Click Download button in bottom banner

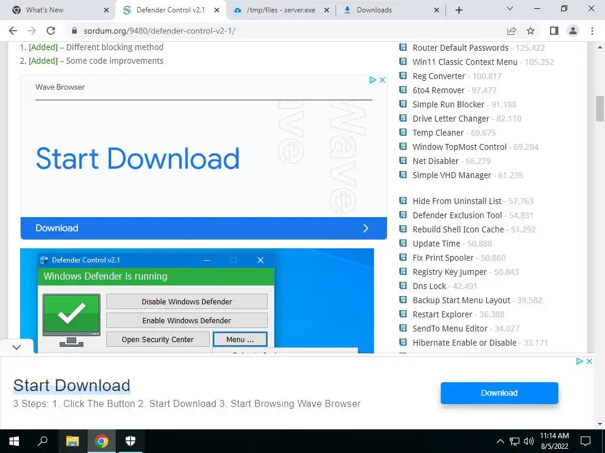(499, 393)
